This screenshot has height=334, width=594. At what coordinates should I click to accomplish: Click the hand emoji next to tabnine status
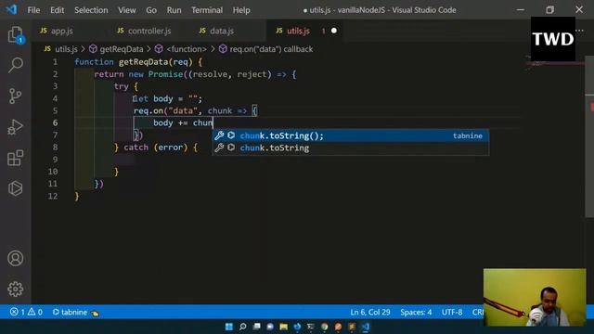pos(95,313)
